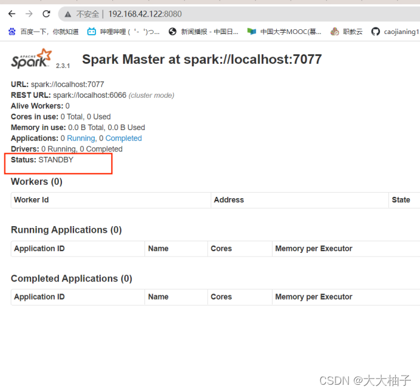Screen dimensions: 420x392
Task: Click the Completed Applications (0) heading
Action: [72, 278]
